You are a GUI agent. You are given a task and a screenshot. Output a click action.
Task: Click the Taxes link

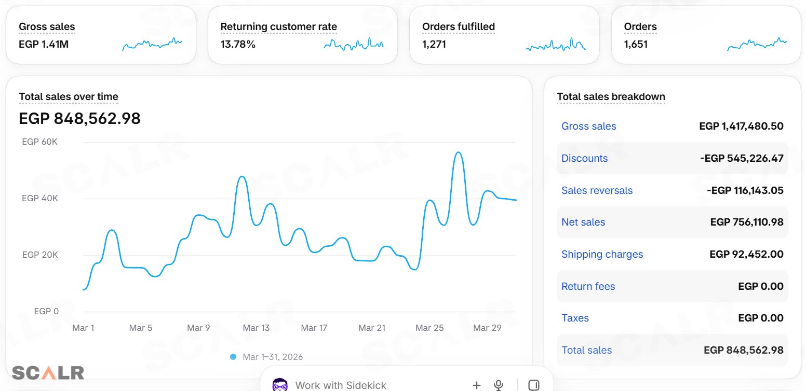pos(575,318)
